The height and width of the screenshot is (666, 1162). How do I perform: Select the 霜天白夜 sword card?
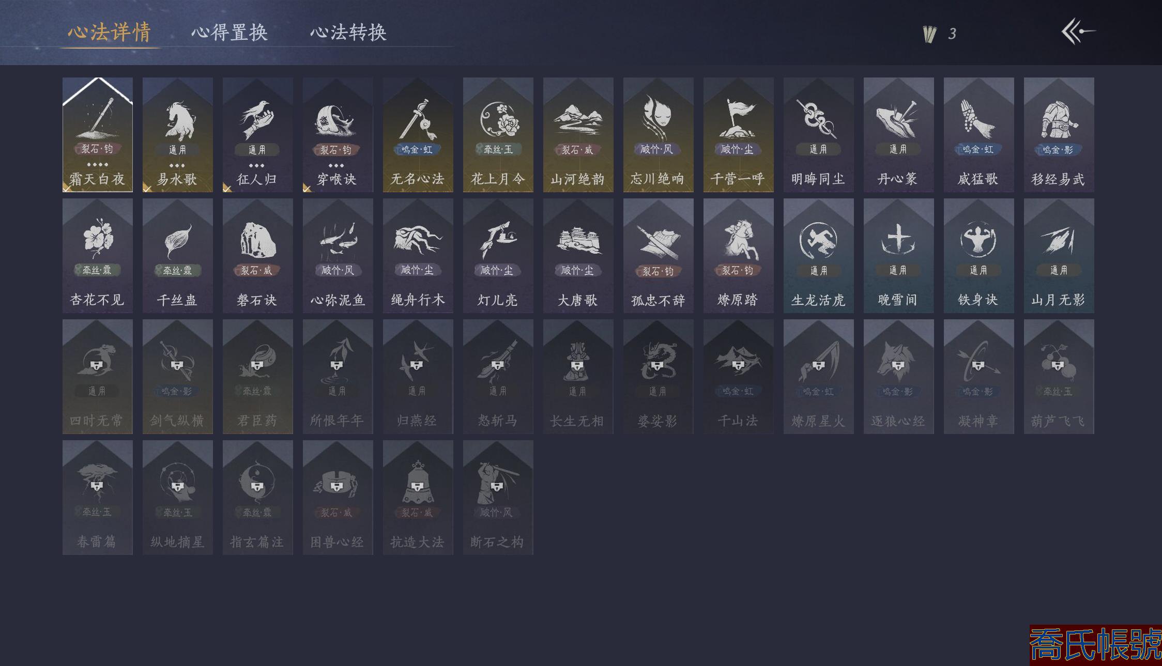pos(98,135)
